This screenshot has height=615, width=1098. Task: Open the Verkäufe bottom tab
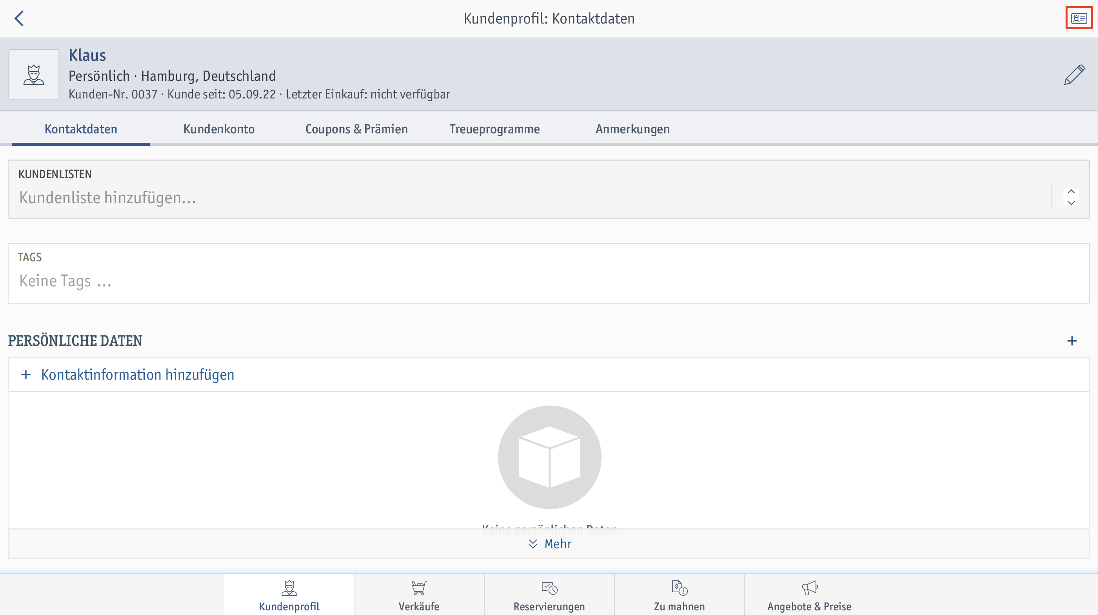(x=419, y=595)
